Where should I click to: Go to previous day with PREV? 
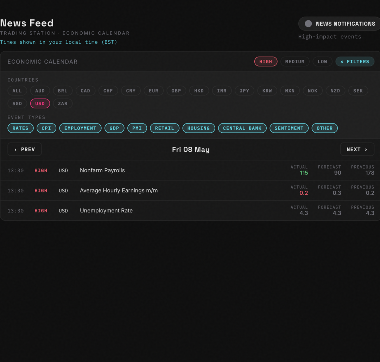click(25, 149)
